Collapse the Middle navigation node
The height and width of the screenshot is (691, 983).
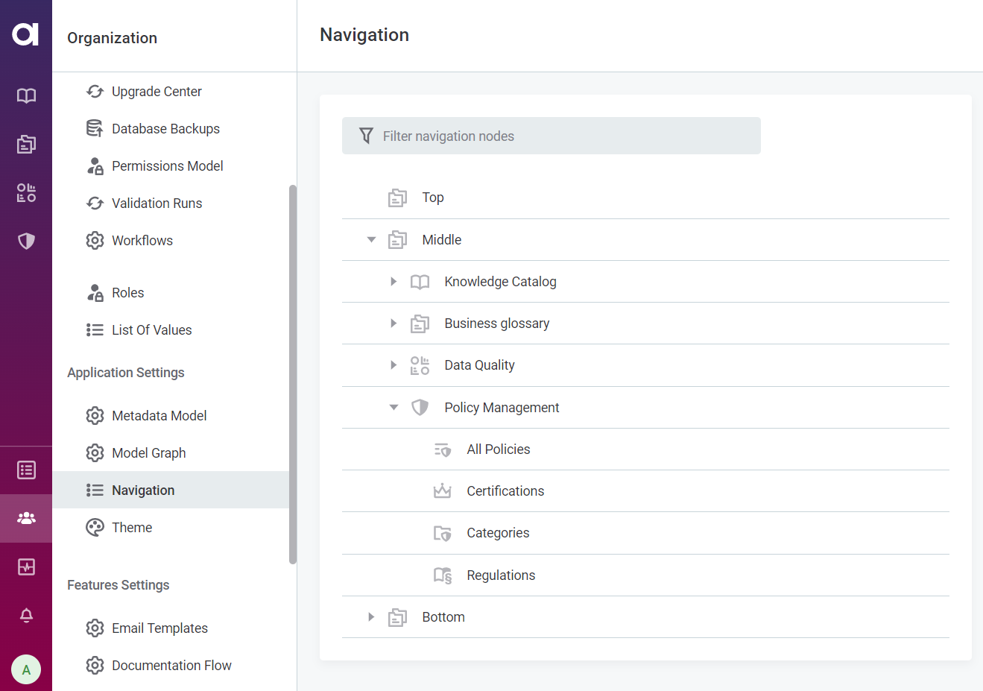(370, 239)
